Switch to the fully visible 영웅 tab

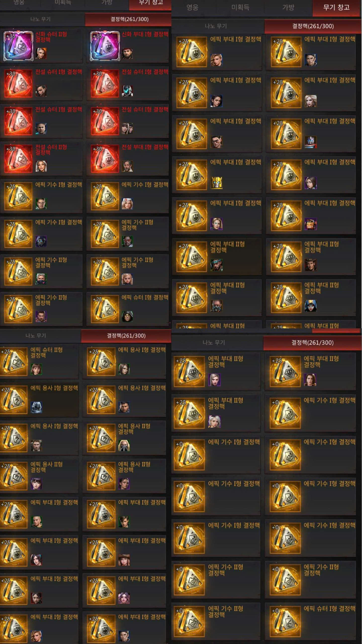pyautogui.click(x=193, y=7)
